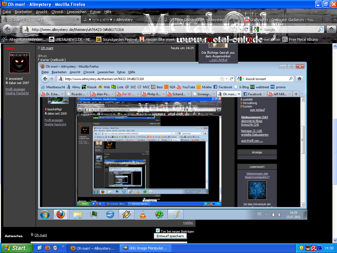Open the Doom-metal.com bookmark

pos(264,40)
